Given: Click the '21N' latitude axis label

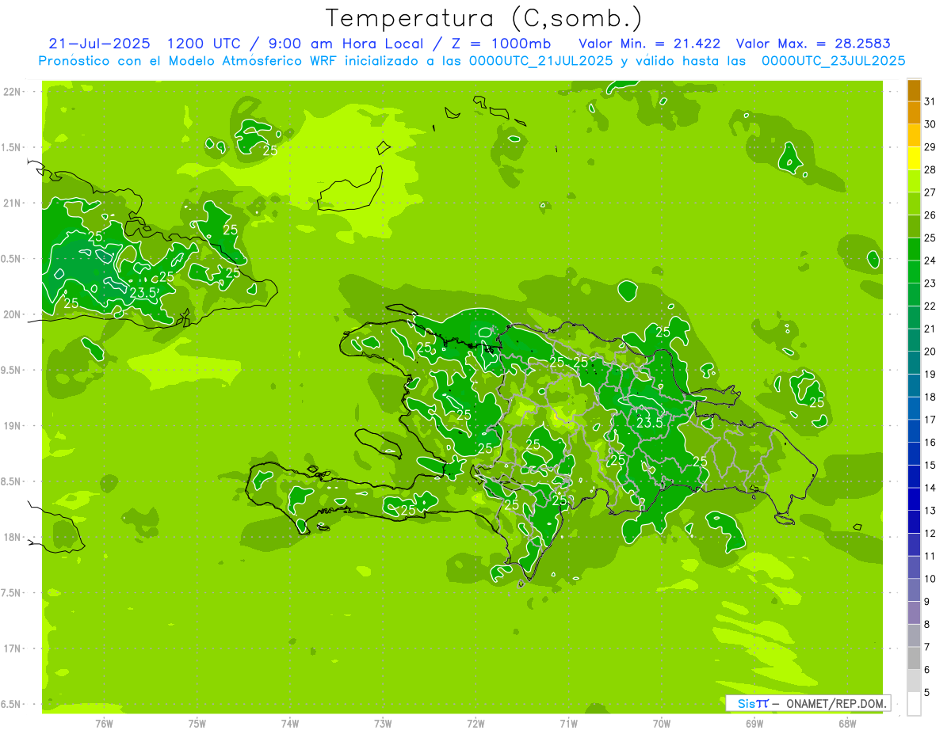Looking at the screenshot, I should point(13,203).
